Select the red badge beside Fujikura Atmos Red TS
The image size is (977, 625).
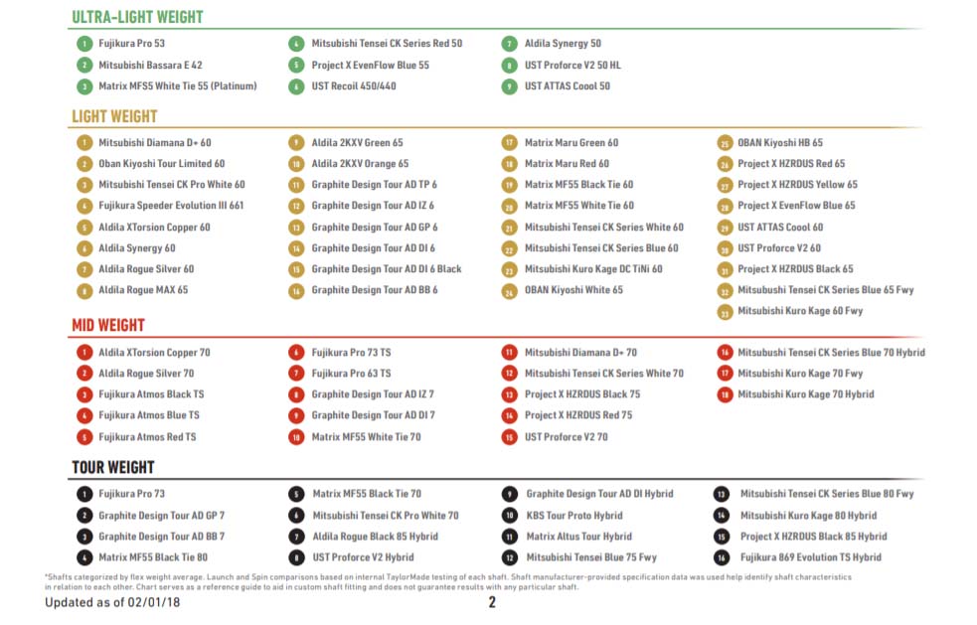pos(84,437)
